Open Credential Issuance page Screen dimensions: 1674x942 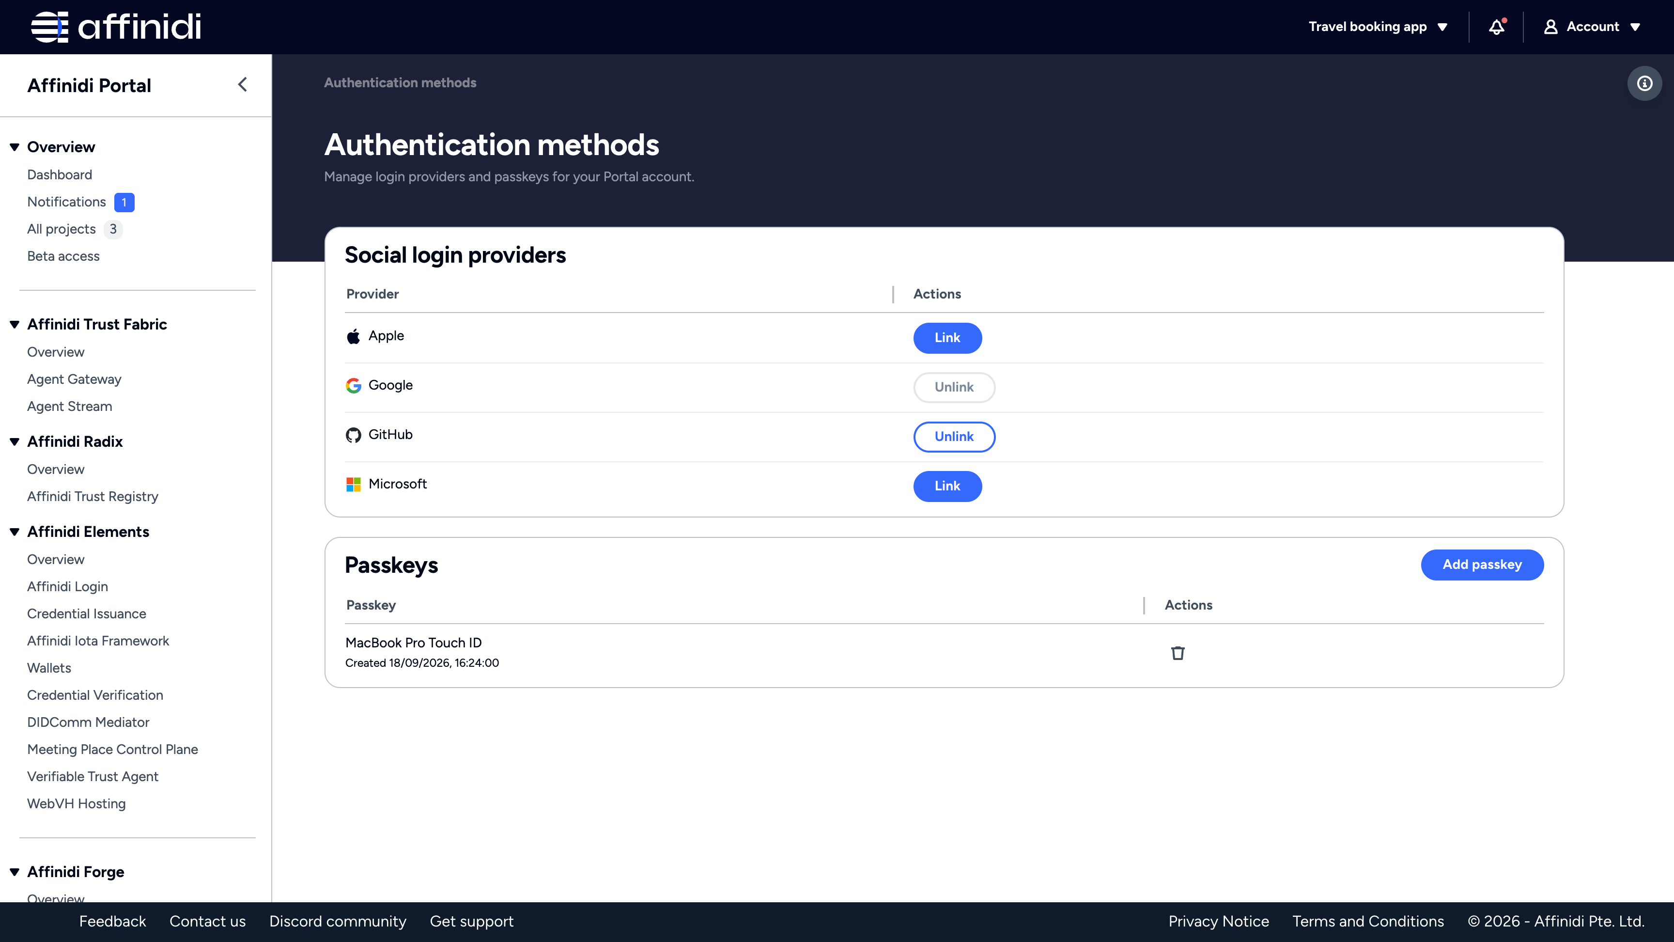[x=86, y=613]
